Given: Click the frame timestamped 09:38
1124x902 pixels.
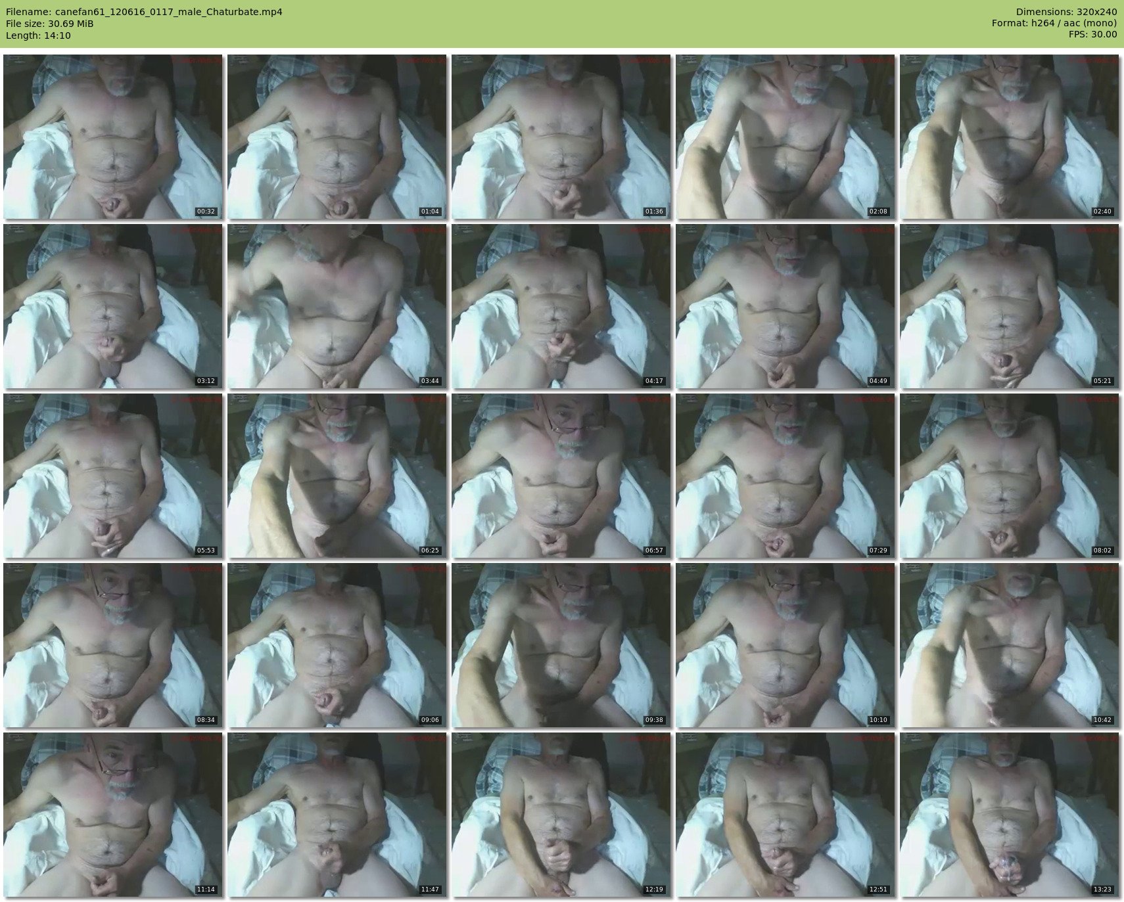Looking at the screenshot, I should pos(561,645).
